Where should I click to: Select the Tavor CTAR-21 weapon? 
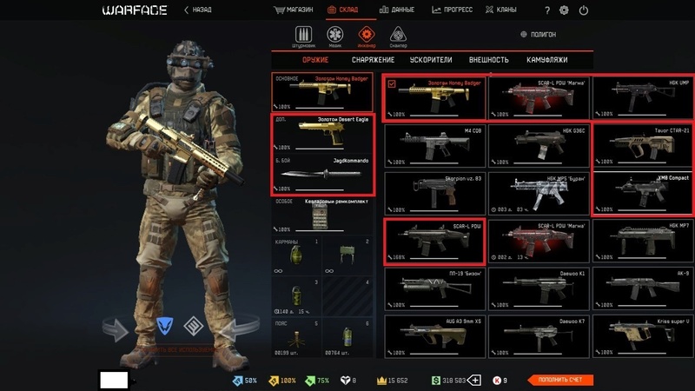643,146
